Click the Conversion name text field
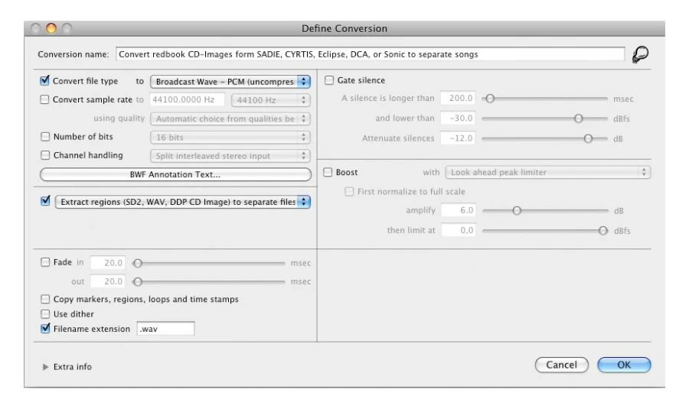This screenshot has height=409, width=689. tap(370, 54)
